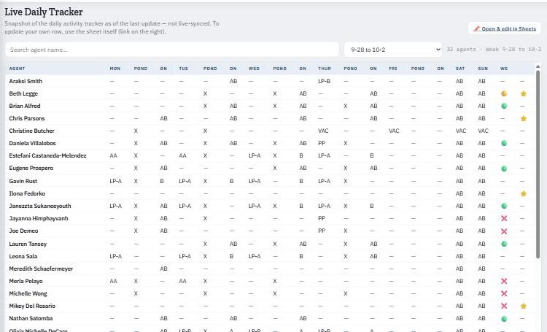Click the FRI column header

(x=393, y=69)
